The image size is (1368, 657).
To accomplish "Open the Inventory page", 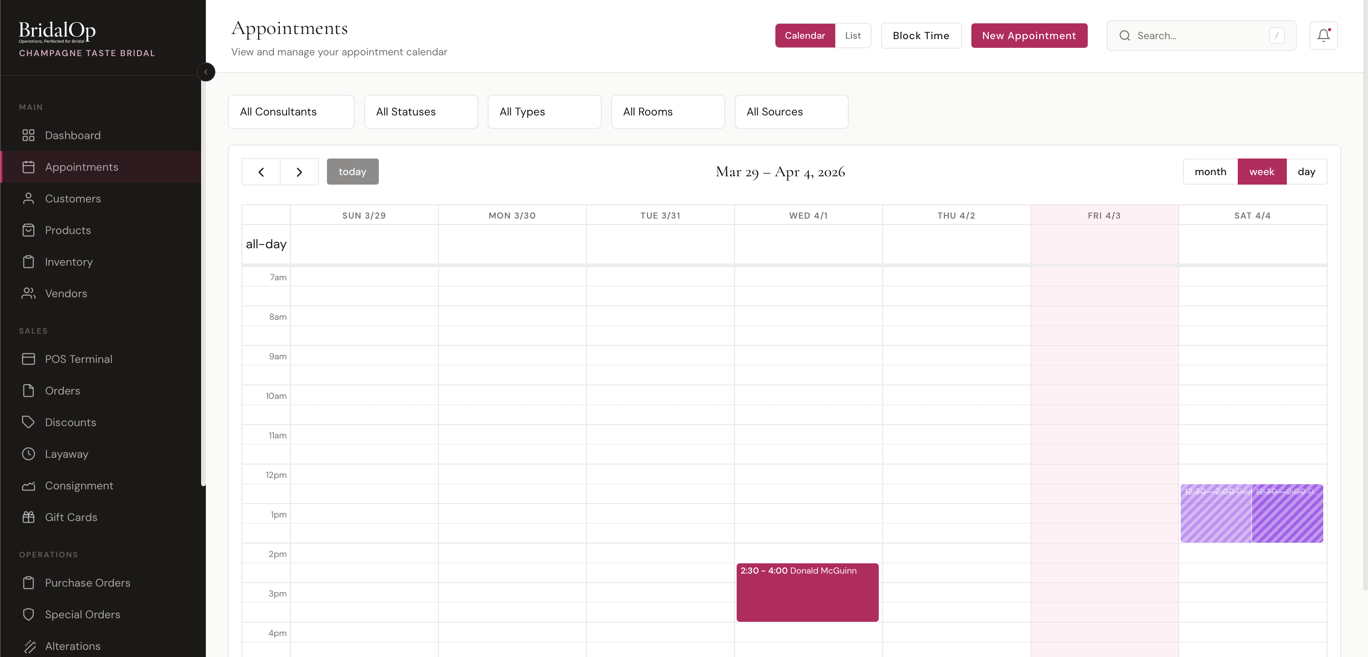I will [x=68, y=261].
